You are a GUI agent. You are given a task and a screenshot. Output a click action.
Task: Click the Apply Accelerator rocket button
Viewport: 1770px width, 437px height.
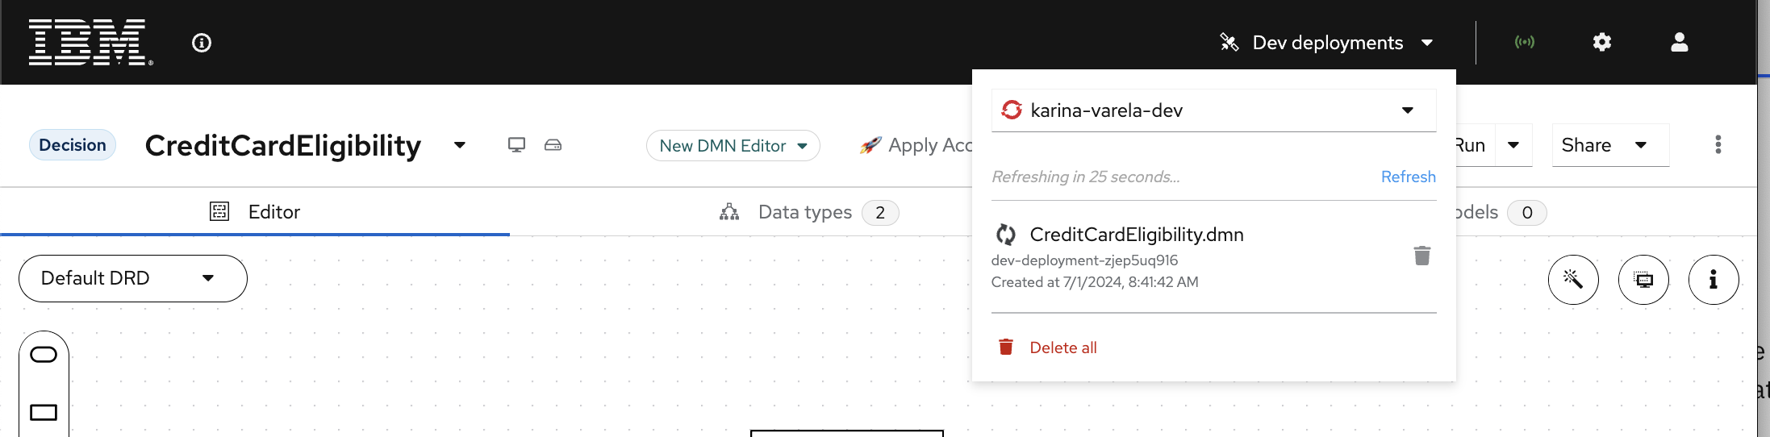(916, 146)
